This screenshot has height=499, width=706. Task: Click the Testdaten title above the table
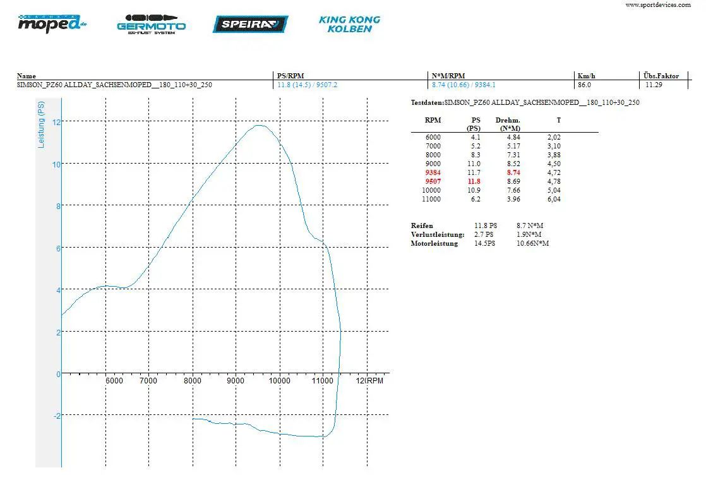(x=525, y=102)
